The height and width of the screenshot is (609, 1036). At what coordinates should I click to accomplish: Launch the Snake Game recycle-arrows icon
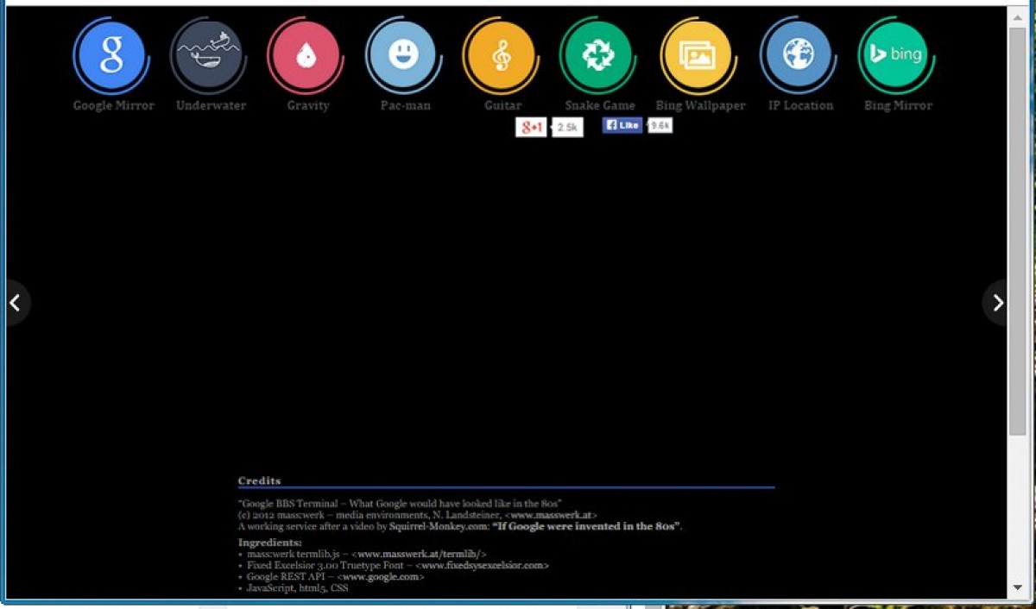click(597, 56)
